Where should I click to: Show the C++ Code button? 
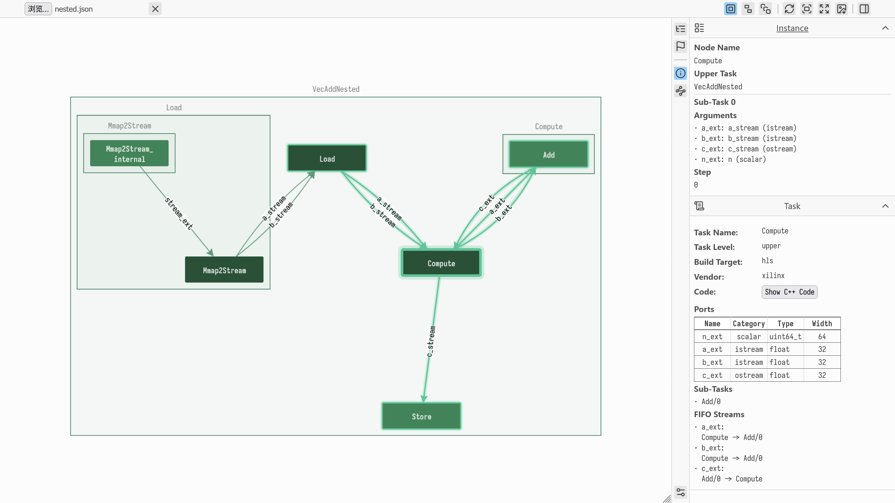pyautogui.click(x=789, y=292)
